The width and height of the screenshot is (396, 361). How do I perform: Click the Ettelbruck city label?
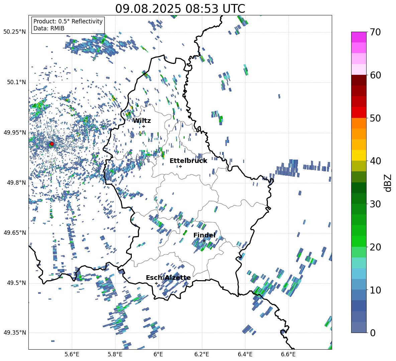[x=188, y=161]
